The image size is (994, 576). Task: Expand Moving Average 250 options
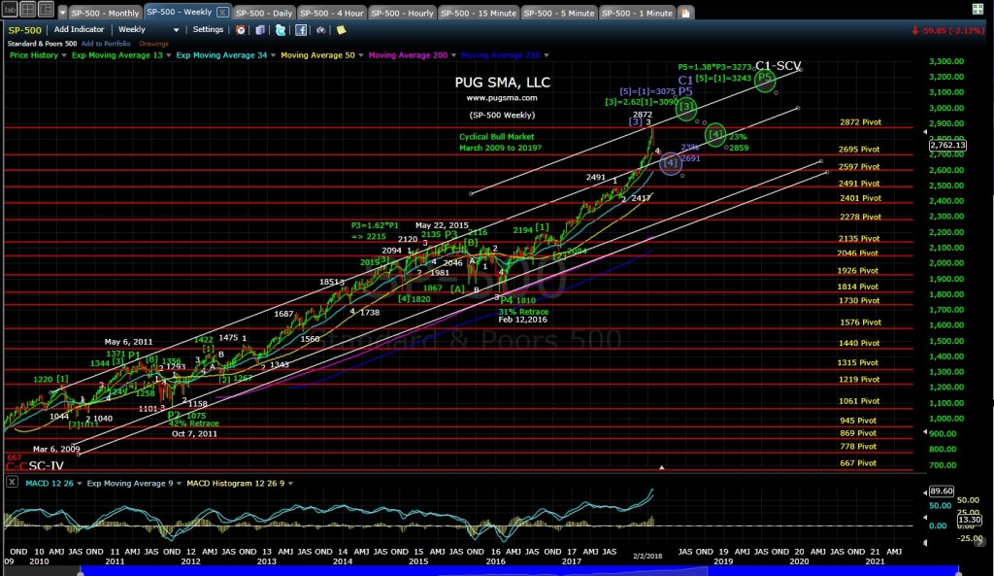pos(547,55)
